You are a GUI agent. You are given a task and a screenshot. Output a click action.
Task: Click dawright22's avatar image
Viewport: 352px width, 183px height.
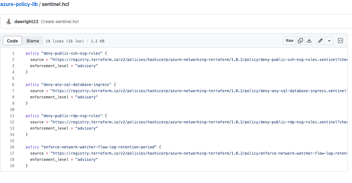(x=9, y=22)
